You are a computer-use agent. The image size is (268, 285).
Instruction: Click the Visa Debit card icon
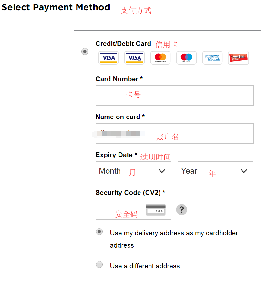coord(134,58)
